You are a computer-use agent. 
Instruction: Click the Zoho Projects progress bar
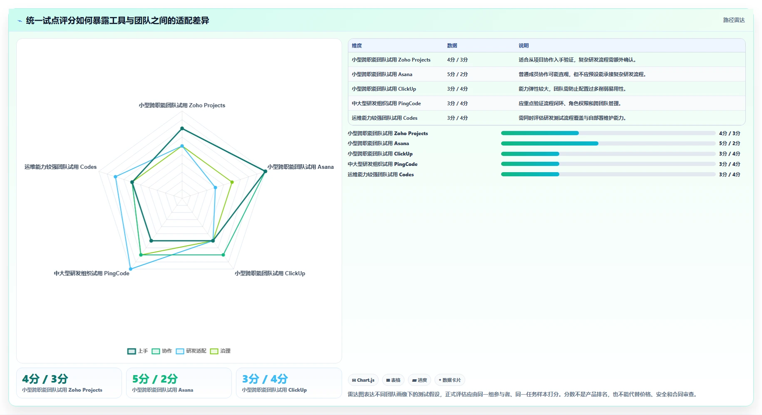(608, 133)
